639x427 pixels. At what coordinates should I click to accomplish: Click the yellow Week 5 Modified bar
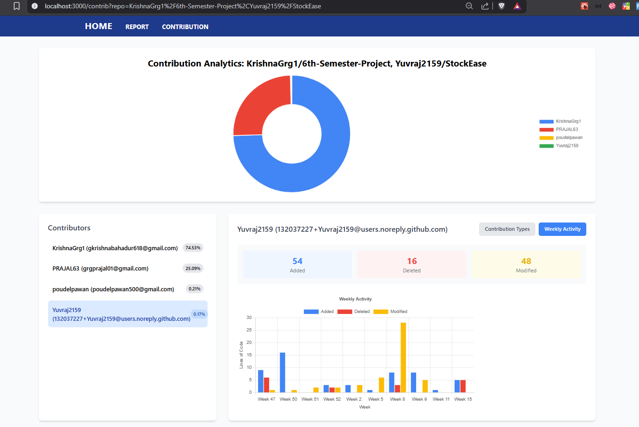[x=381, y=385]
